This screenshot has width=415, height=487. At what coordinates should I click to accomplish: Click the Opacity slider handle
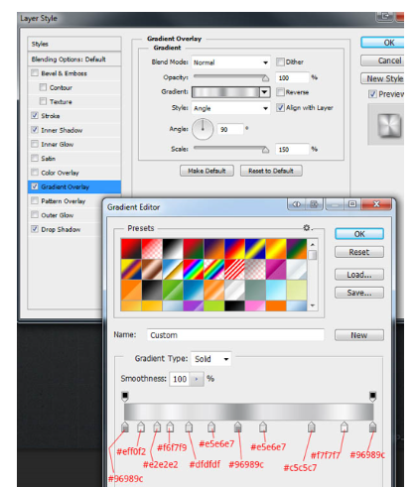[265, 78]
